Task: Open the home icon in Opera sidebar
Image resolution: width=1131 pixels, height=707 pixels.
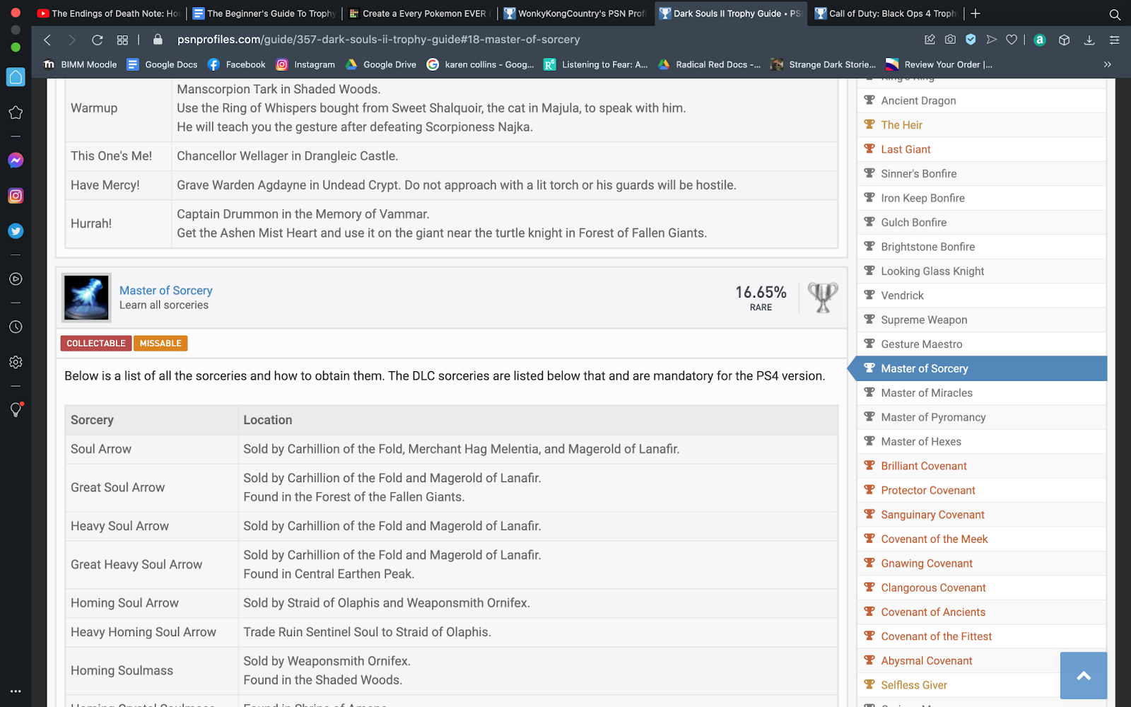Action: pos(16,77)
